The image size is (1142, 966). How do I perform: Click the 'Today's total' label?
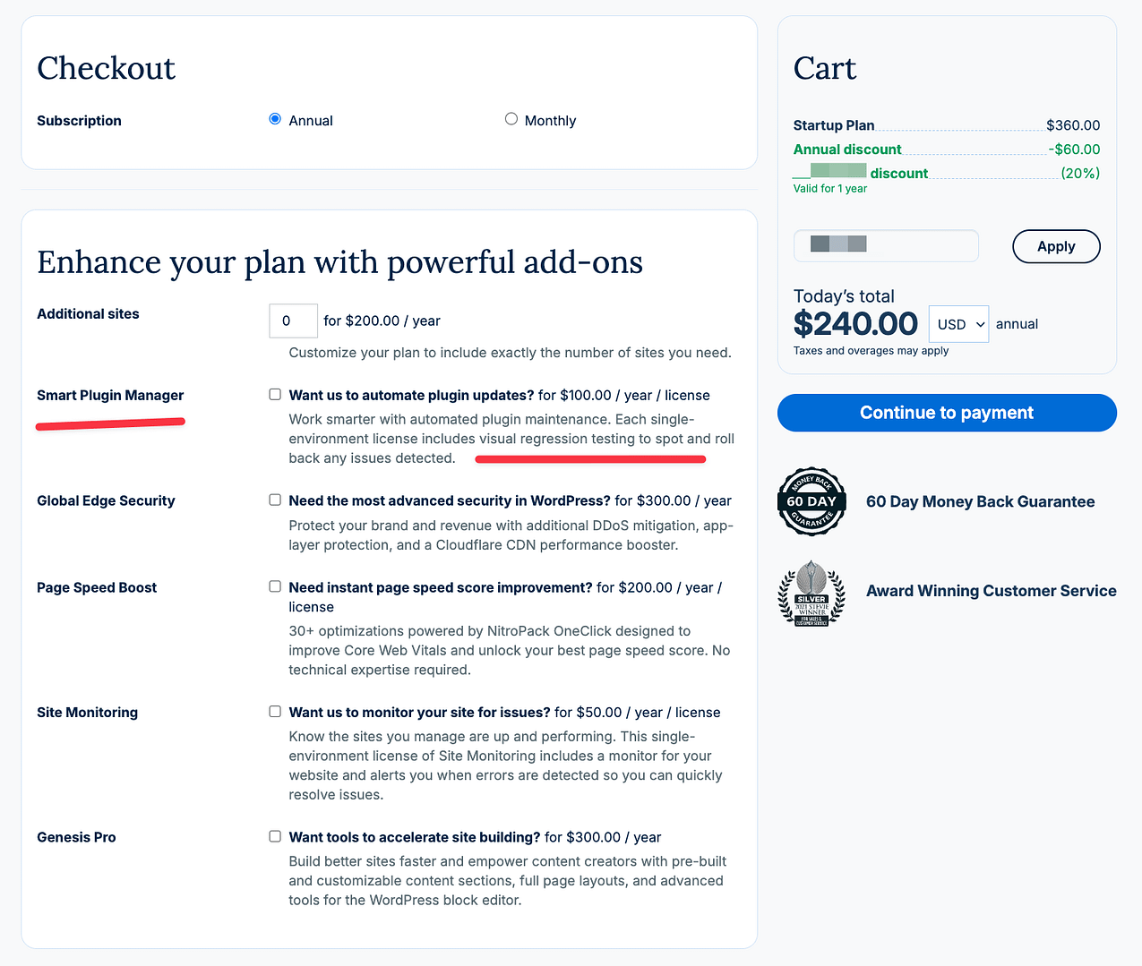click(x=844, y=296)
